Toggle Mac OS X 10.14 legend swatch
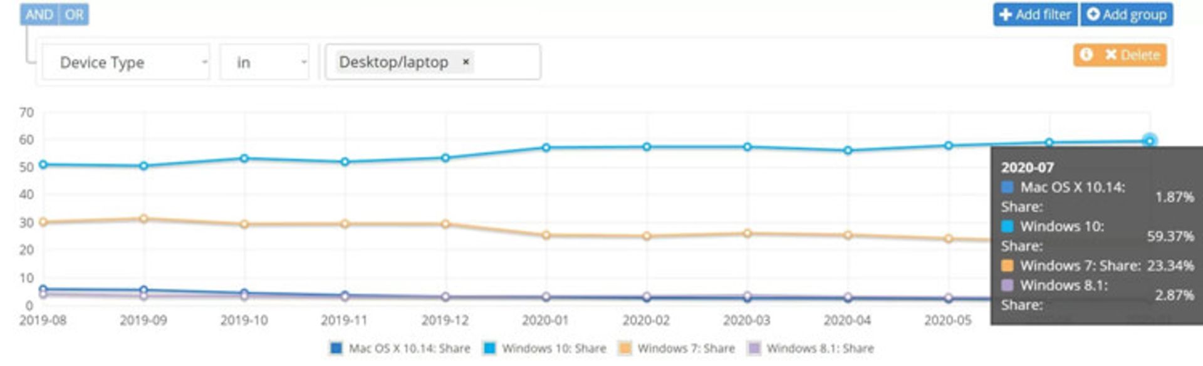 [x=336, y=348]
